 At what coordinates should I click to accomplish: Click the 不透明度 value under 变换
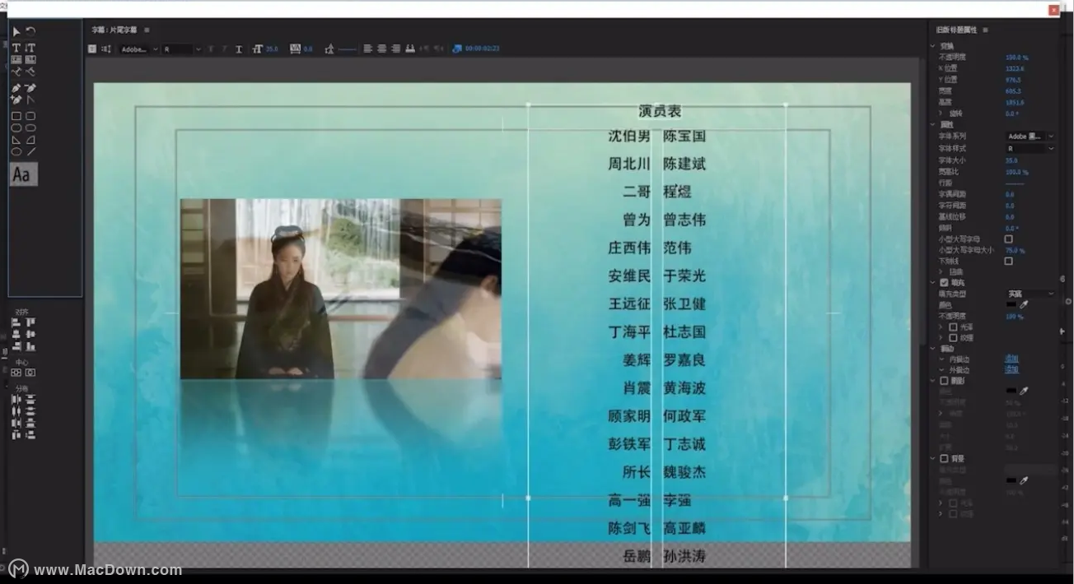point(1017,58)
